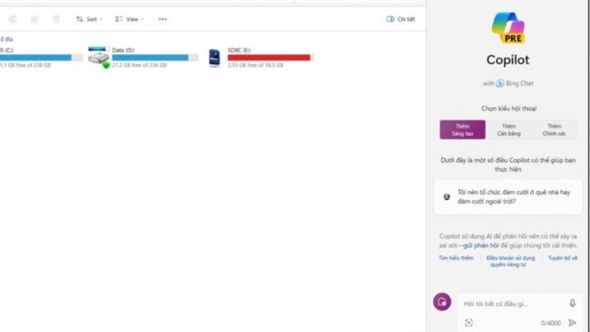The height and width of the screenshot is (332, 590).
Task: Select the Data (D:) drive icon
Action: point(99,58)
